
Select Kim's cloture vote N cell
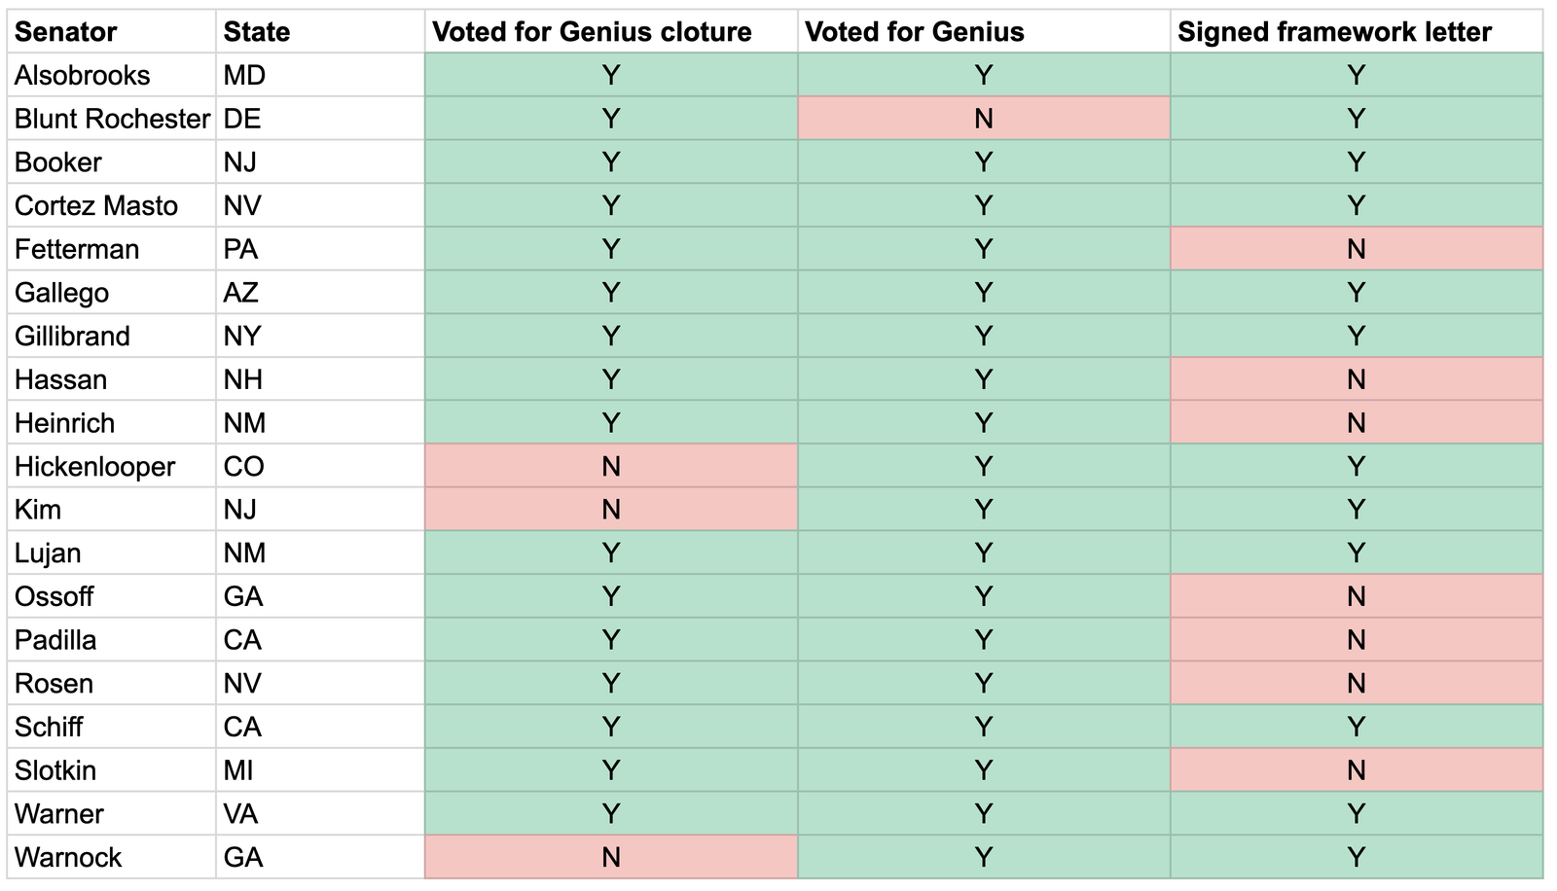point(611,510)
